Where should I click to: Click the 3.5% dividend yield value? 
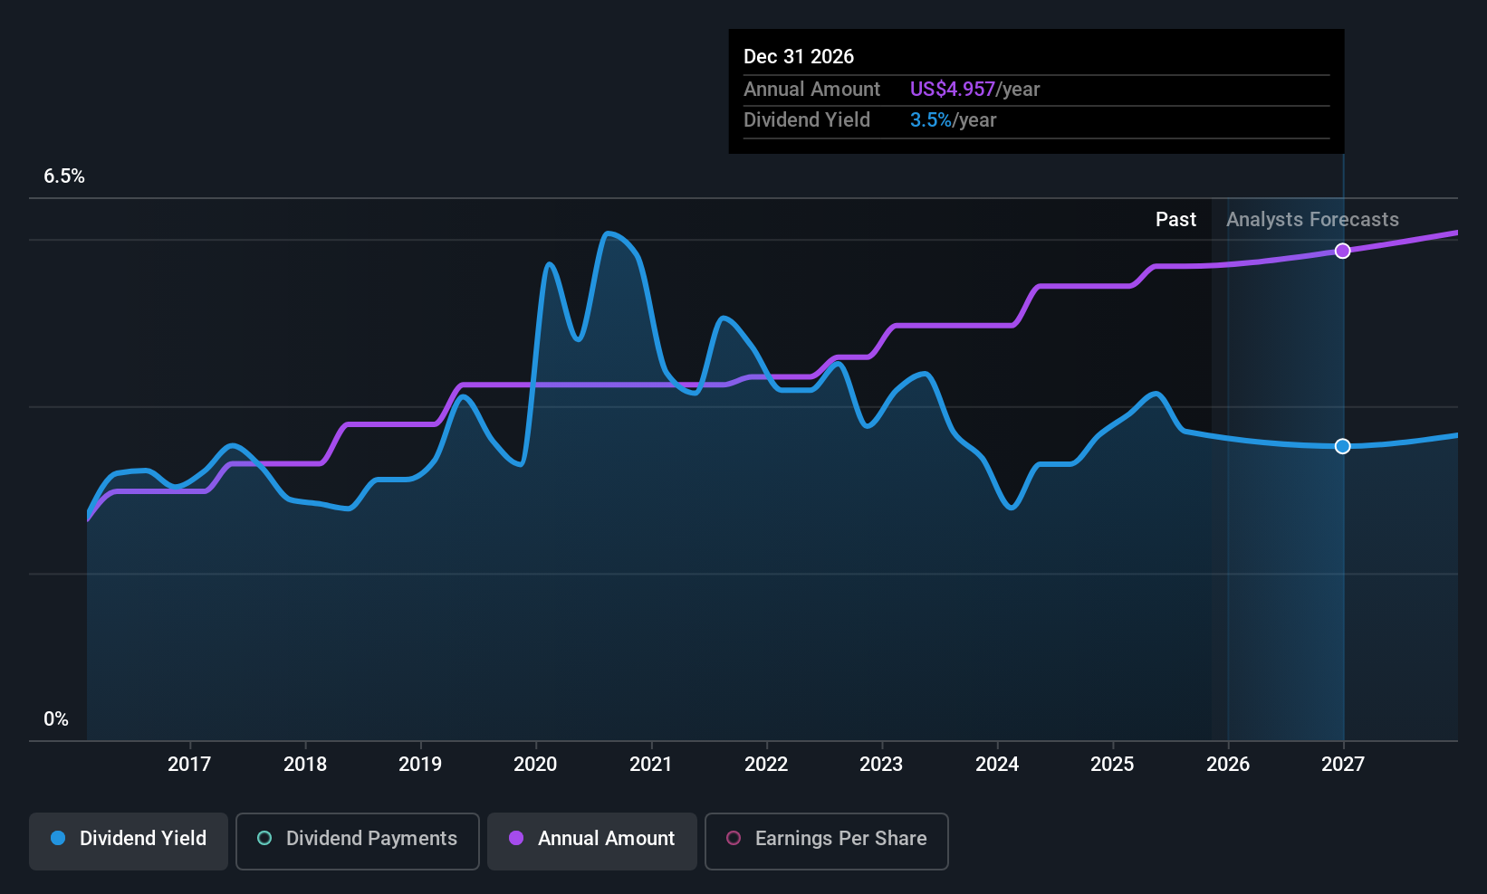coord(930,120)
